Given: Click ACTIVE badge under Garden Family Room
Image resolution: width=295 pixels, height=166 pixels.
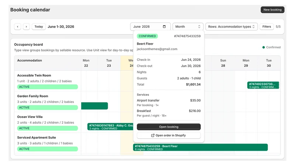Looking at the screenshot, I should (48, 107).
